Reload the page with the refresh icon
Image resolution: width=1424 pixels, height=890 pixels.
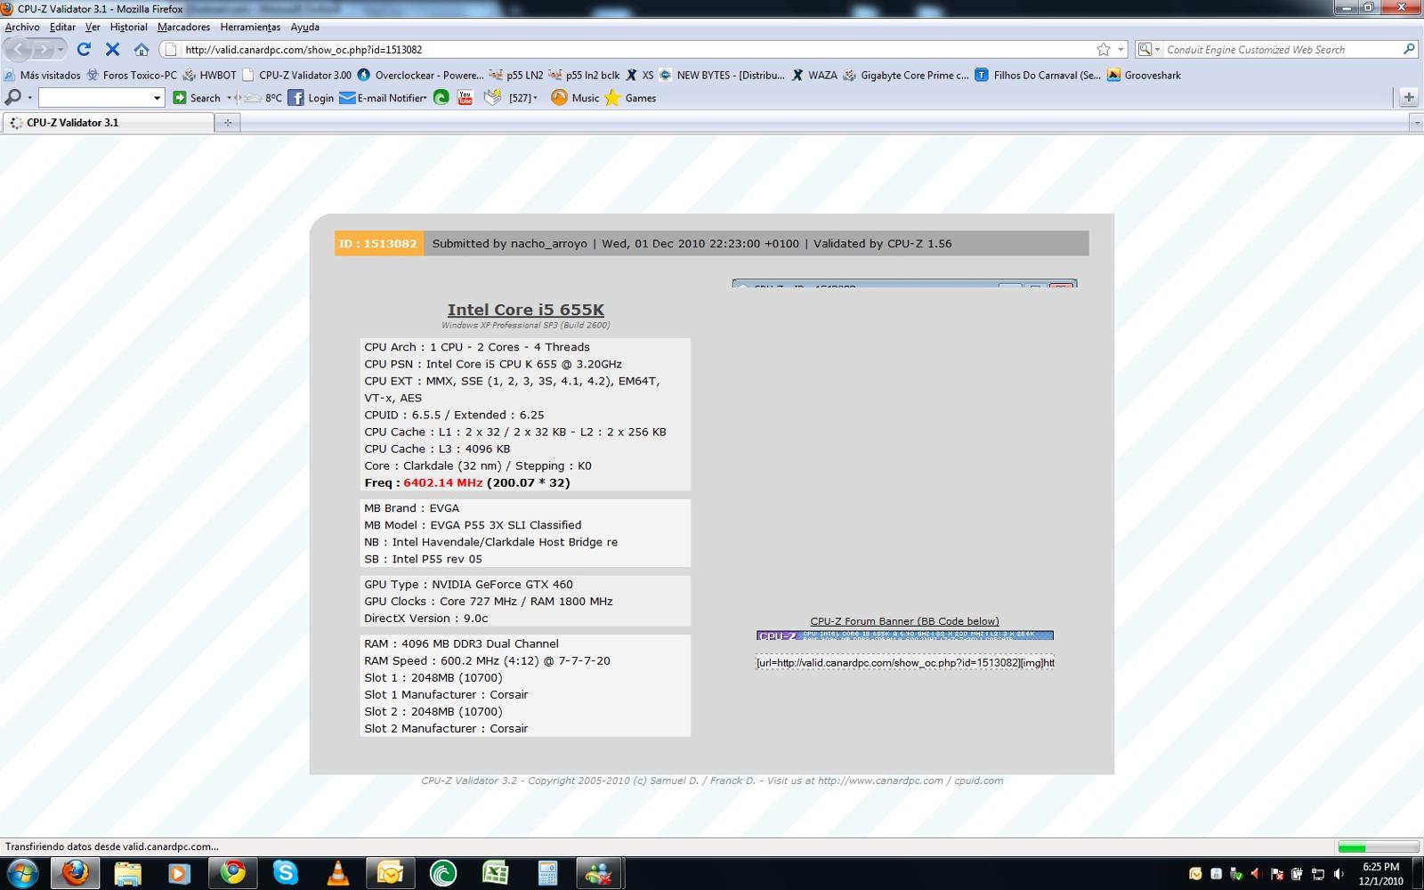pos(84,50)
